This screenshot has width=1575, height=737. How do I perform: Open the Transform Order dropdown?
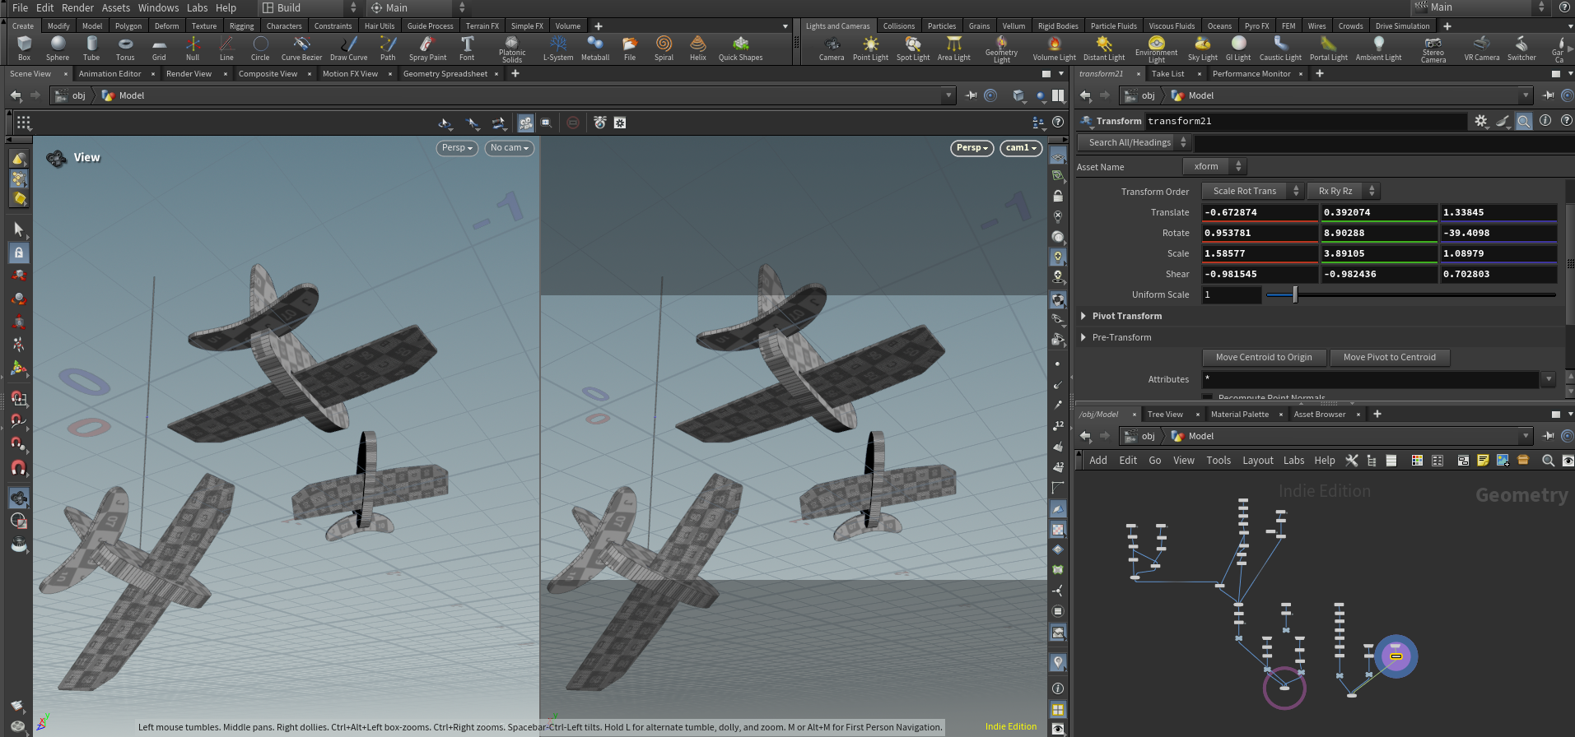1252,191
